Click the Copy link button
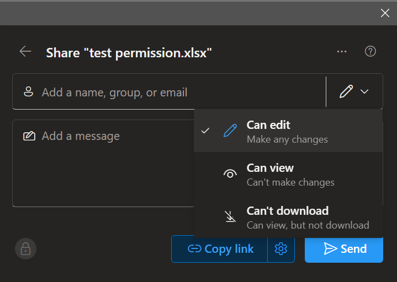Viewport: 397px width, 282px height. point(220,249)
